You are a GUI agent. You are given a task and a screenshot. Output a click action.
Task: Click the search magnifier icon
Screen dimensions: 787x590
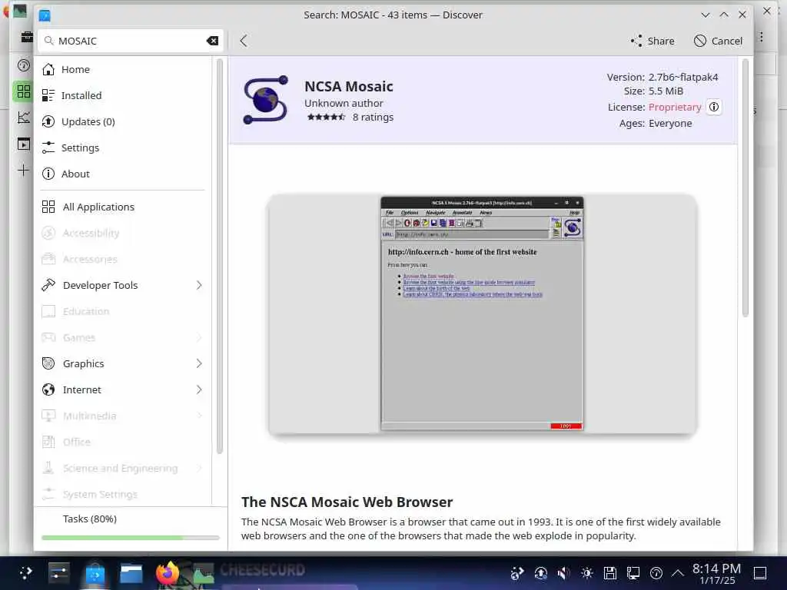pos(48,41)
